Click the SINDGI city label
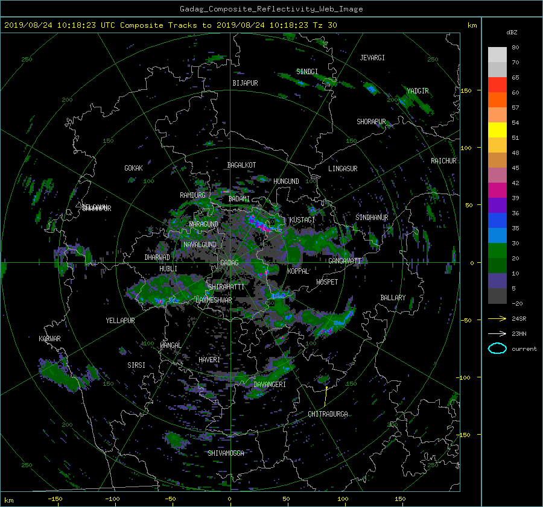543x507 pixels. click(307, 72)
